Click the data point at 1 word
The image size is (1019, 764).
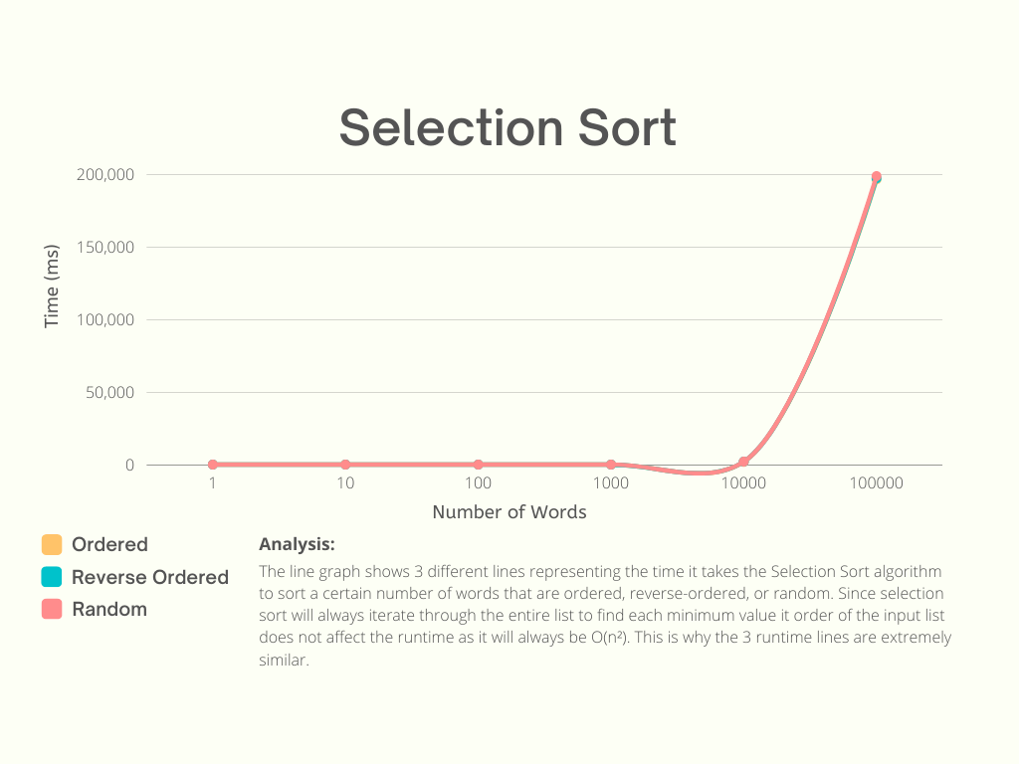213,465
